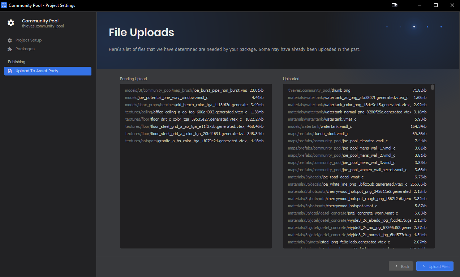Click the chevron icon on Upload Files button
Screen dimensions: 460x277
(424, 266)
